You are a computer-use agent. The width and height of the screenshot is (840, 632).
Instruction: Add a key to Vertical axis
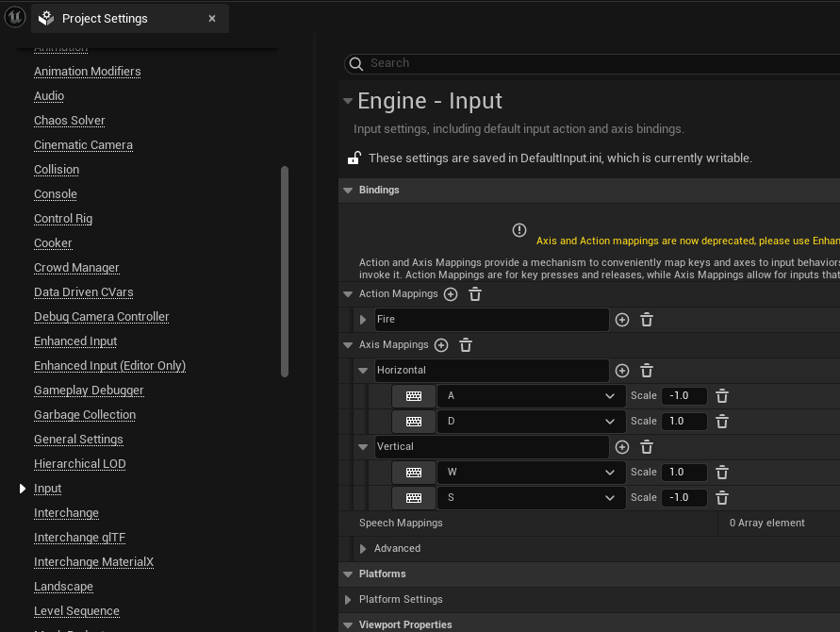point(622,447)
